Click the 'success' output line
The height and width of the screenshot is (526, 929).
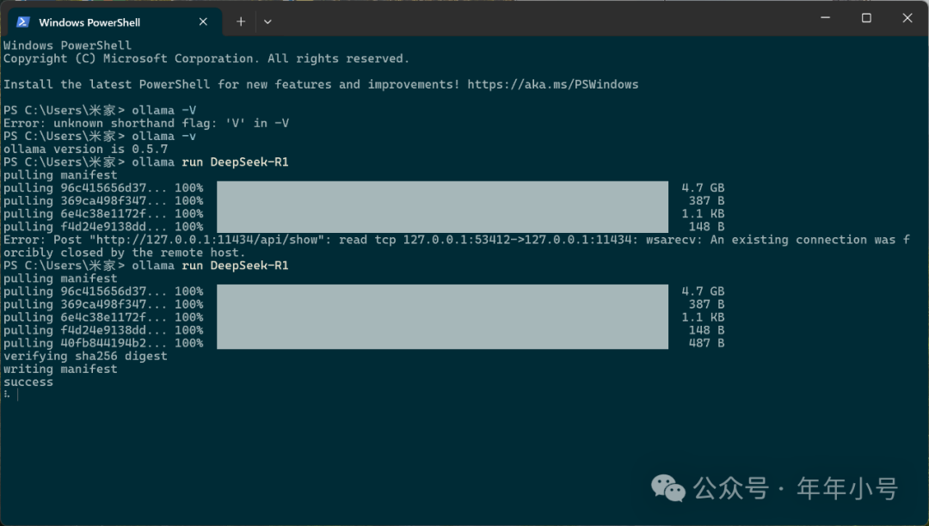[28, 382]
